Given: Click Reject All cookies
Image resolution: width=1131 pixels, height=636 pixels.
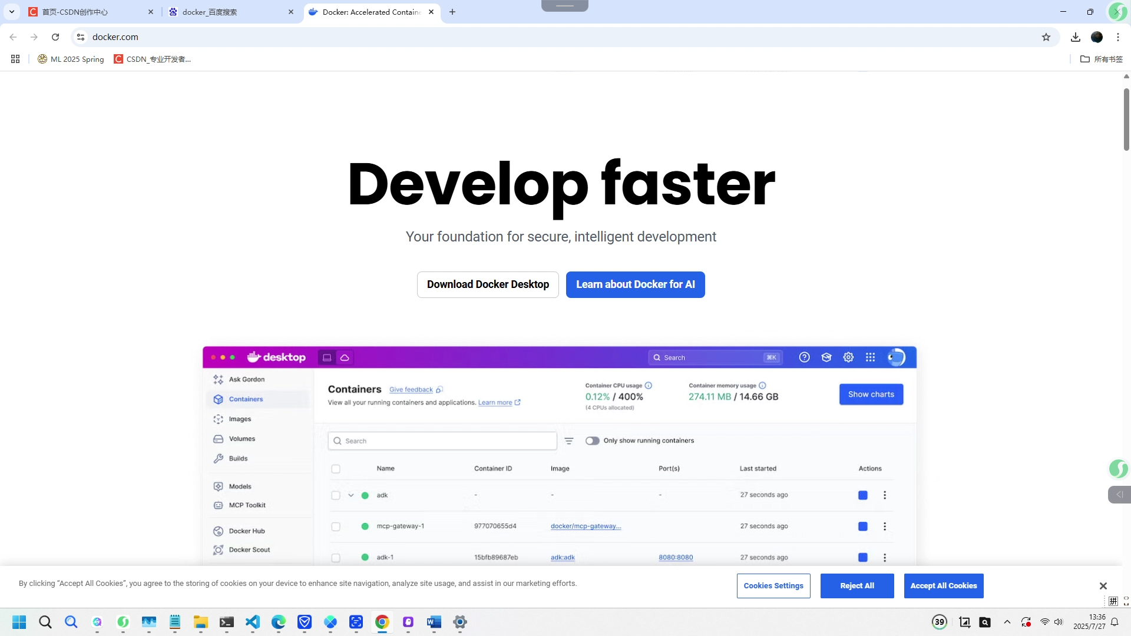Looking at the screenshot, I should [857, 586].
